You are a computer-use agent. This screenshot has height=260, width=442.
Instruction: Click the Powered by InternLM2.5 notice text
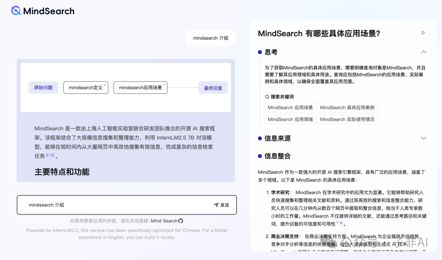(126, 234)
